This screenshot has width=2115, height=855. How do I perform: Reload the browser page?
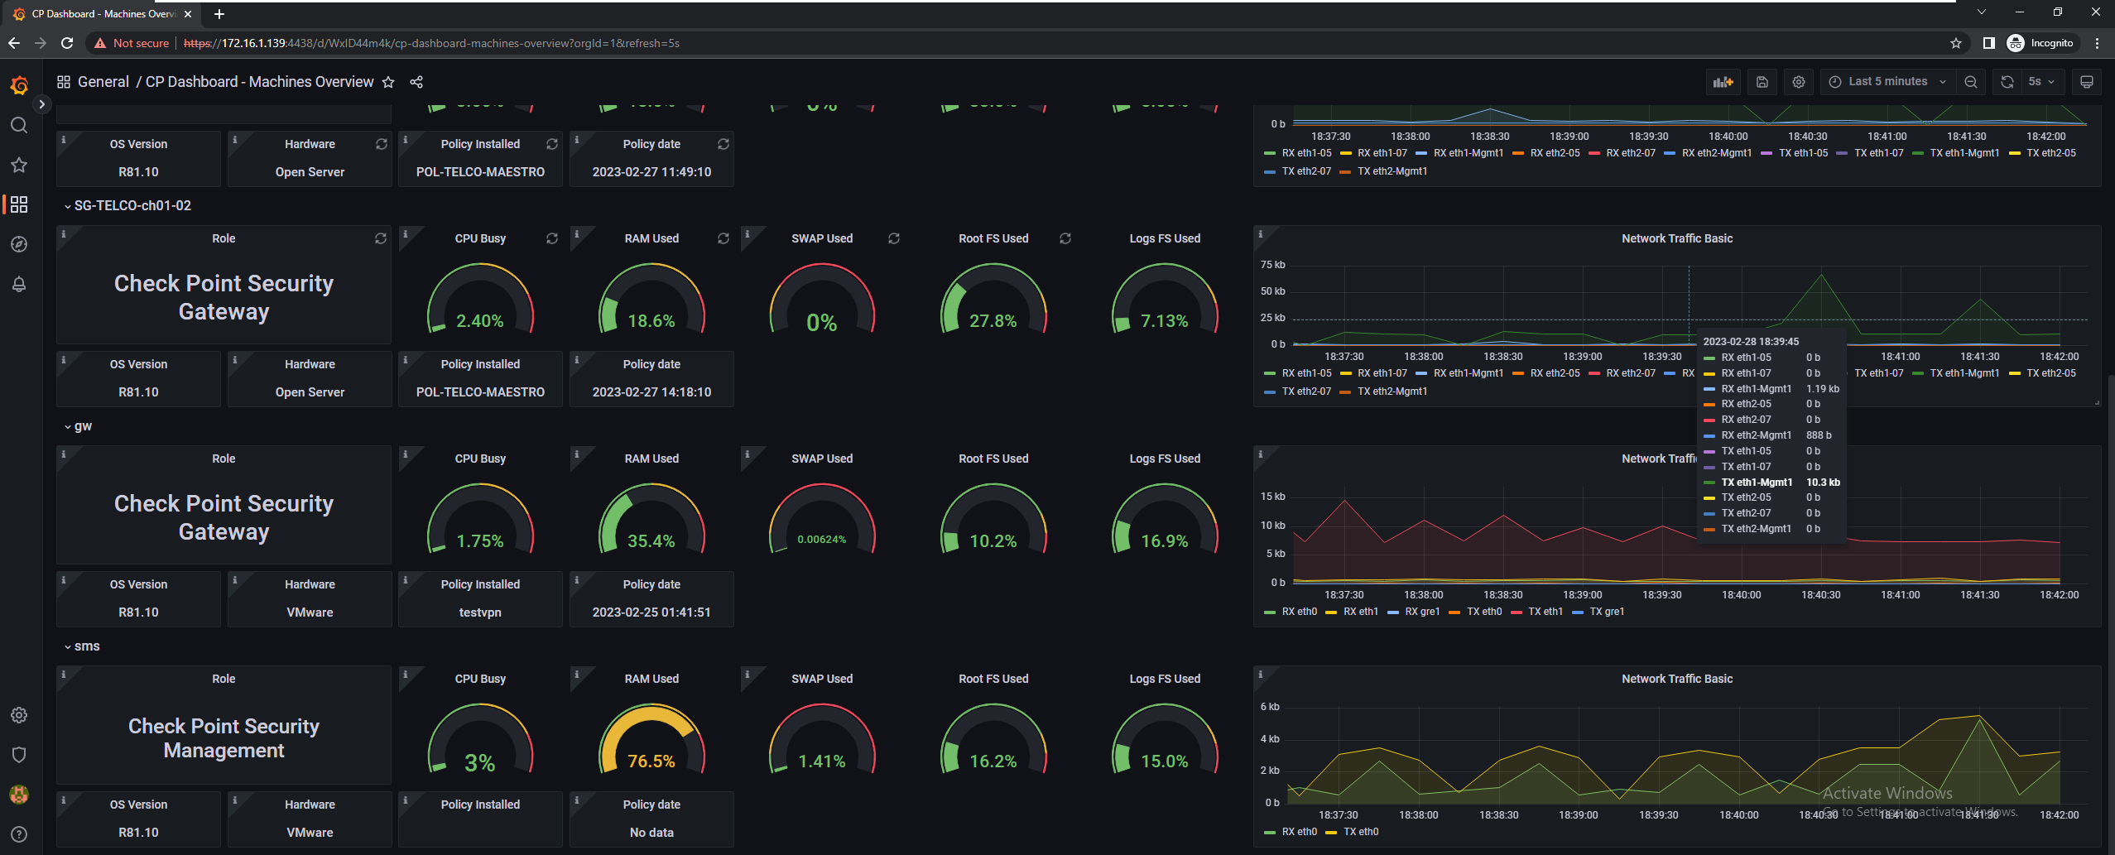point(67,43)
